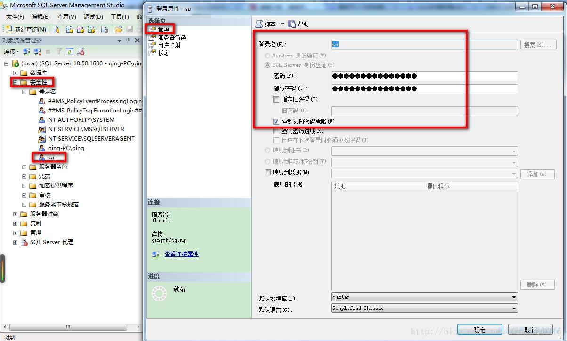Select the 映射到非对称密钥 radio button
567x341 pixels.
click(x=267, y=161)
